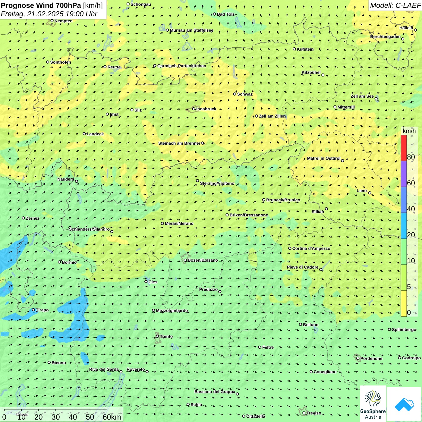The image size is (422, 422).
Task: Click the 'Schio' label
Action: 196,405
